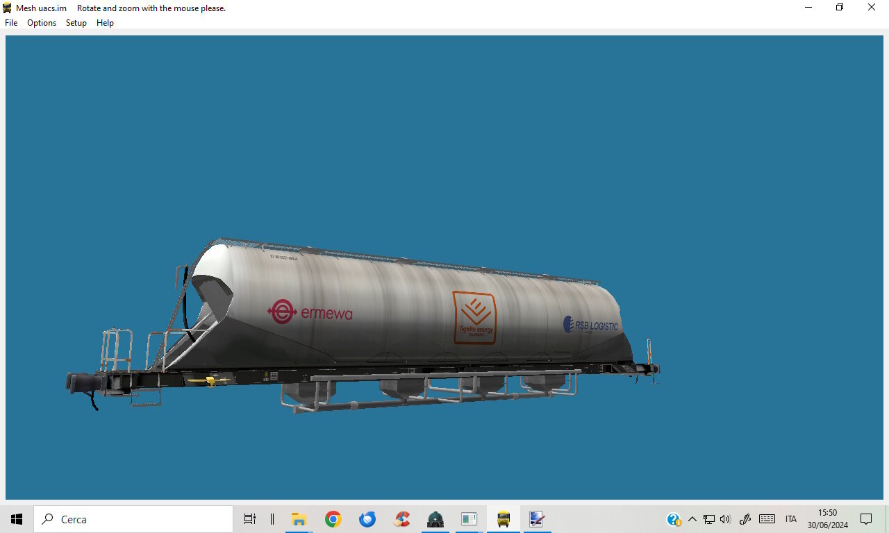This screenshot has height=533, width=889.
Task: Open Task View from the taskbar
Action: coord(250,519)
